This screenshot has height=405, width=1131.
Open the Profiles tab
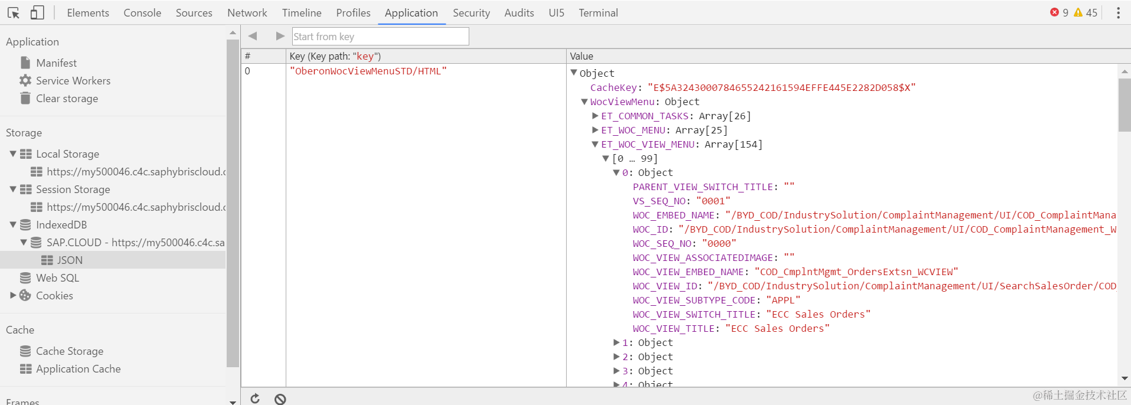(x=354, y=12)
